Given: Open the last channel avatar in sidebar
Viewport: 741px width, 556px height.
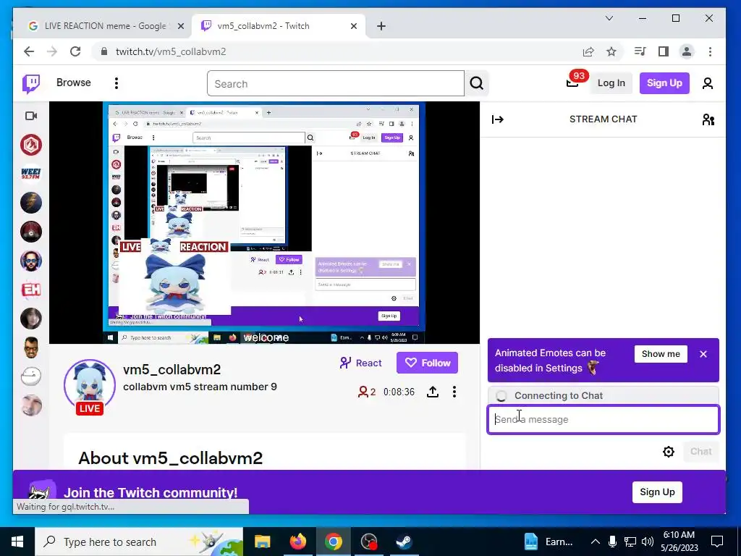Looking at the screenshot, I should [31, 405].
